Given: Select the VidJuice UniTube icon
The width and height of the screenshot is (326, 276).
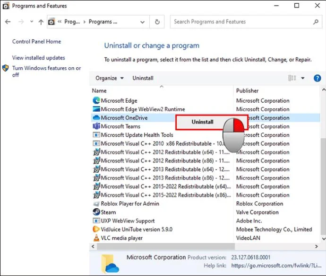Looking at the screenshot, I should 96,229.
